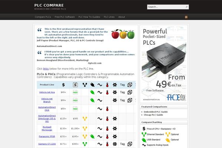Open the Siemens S7-1200 link
Image resolution: width=222 pixels, height=148 pixels.
pos(47,144)
